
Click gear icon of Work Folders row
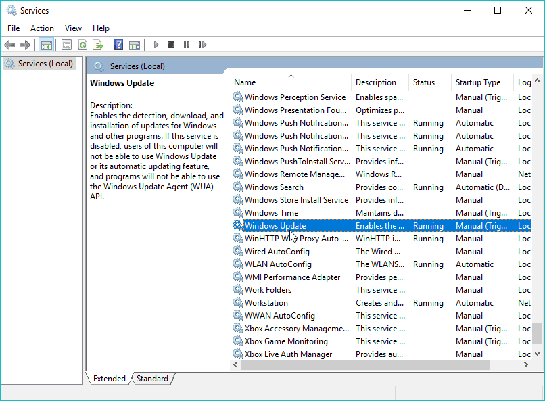[238, 290]
